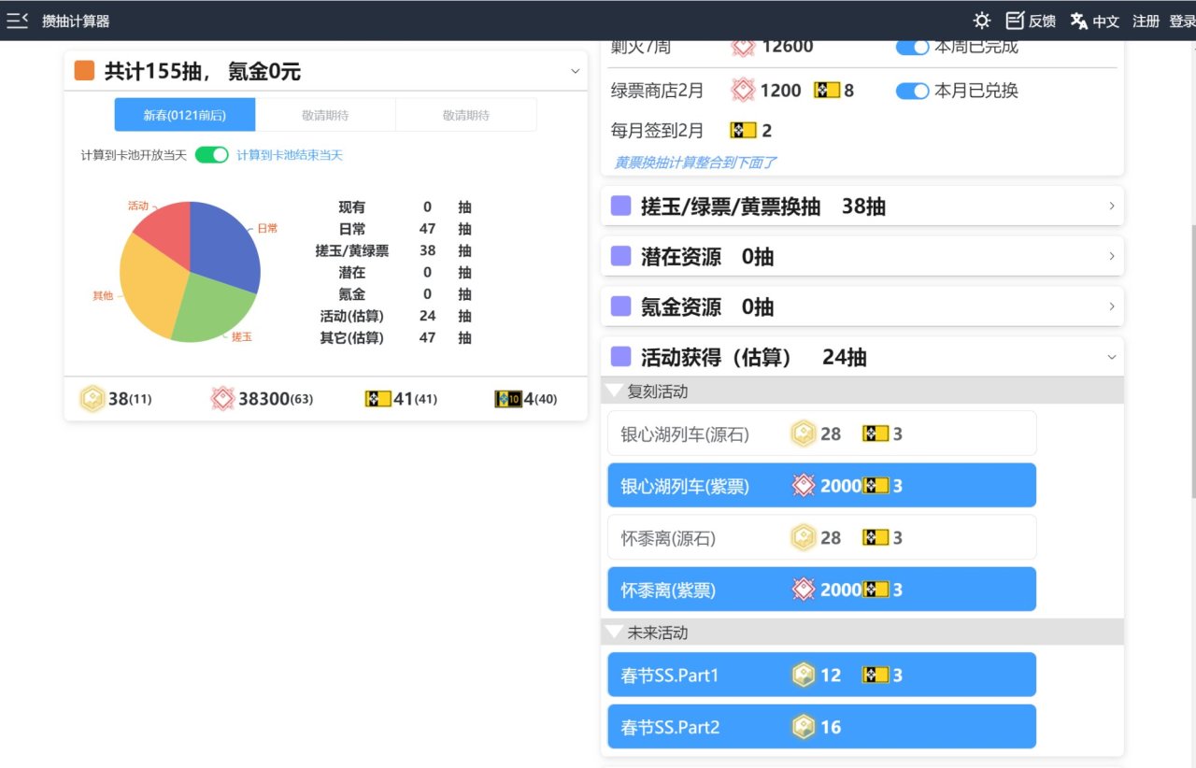Collapse the 复刻活动 group triangle
1196x768 pixels.
(x=614, y=391)
